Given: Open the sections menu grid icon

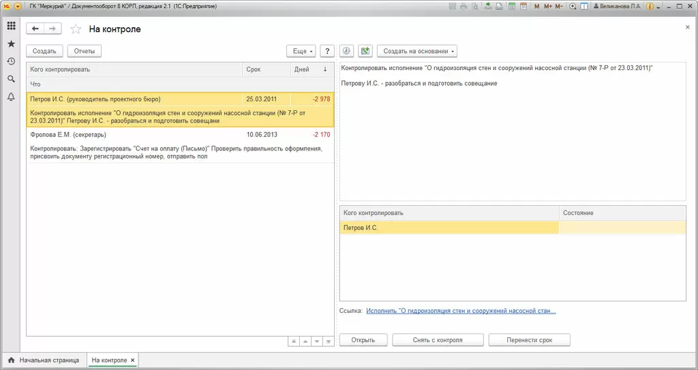Looking at the screenshot, I should coord(11,27).
